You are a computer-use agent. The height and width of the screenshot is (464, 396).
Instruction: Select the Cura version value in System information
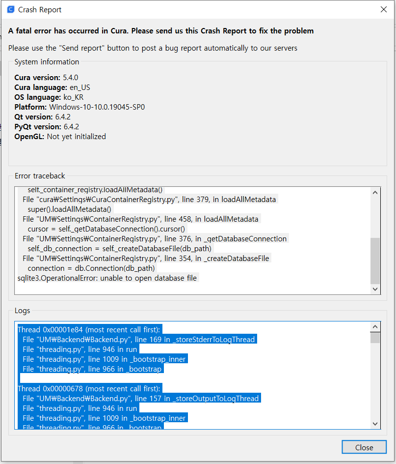(x=69, y=77)
